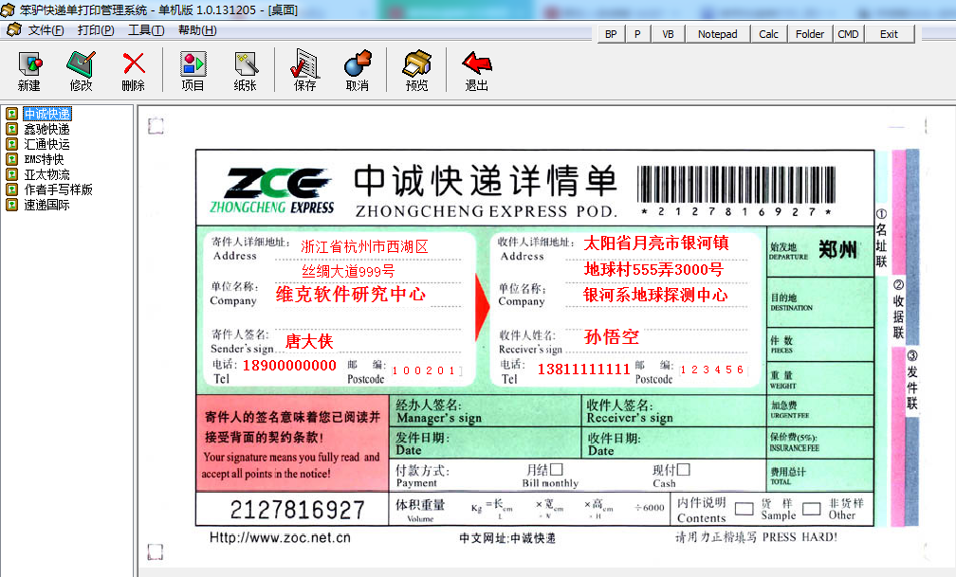956x577 pixels.
Task: Click the icon next to 中诚快递
Action: tap(11, 114)
